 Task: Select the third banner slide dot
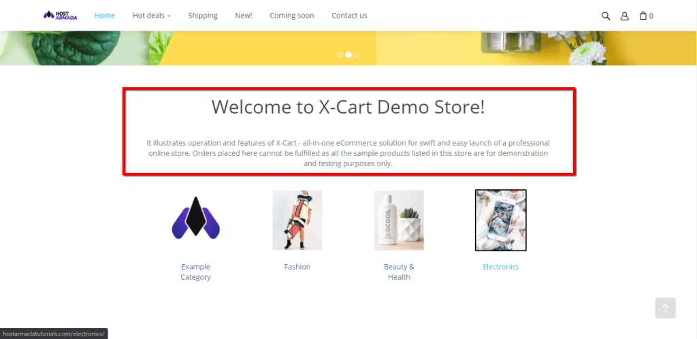pyautogui.click(x=357, y=54)
